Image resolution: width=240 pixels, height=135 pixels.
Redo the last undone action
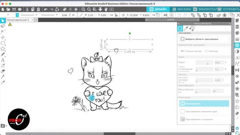coord(51,9)
